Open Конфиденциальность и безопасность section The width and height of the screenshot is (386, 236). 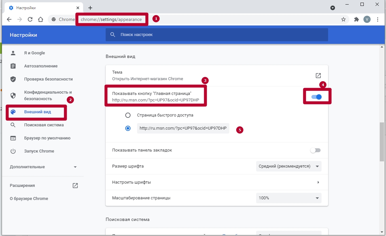(x=48, y=95)
